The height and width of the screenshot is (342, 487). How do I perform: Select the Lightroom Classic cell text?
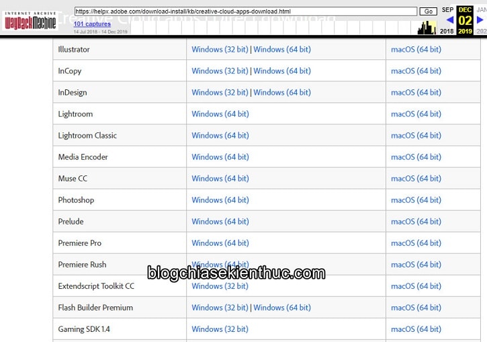tap(87, 136)
